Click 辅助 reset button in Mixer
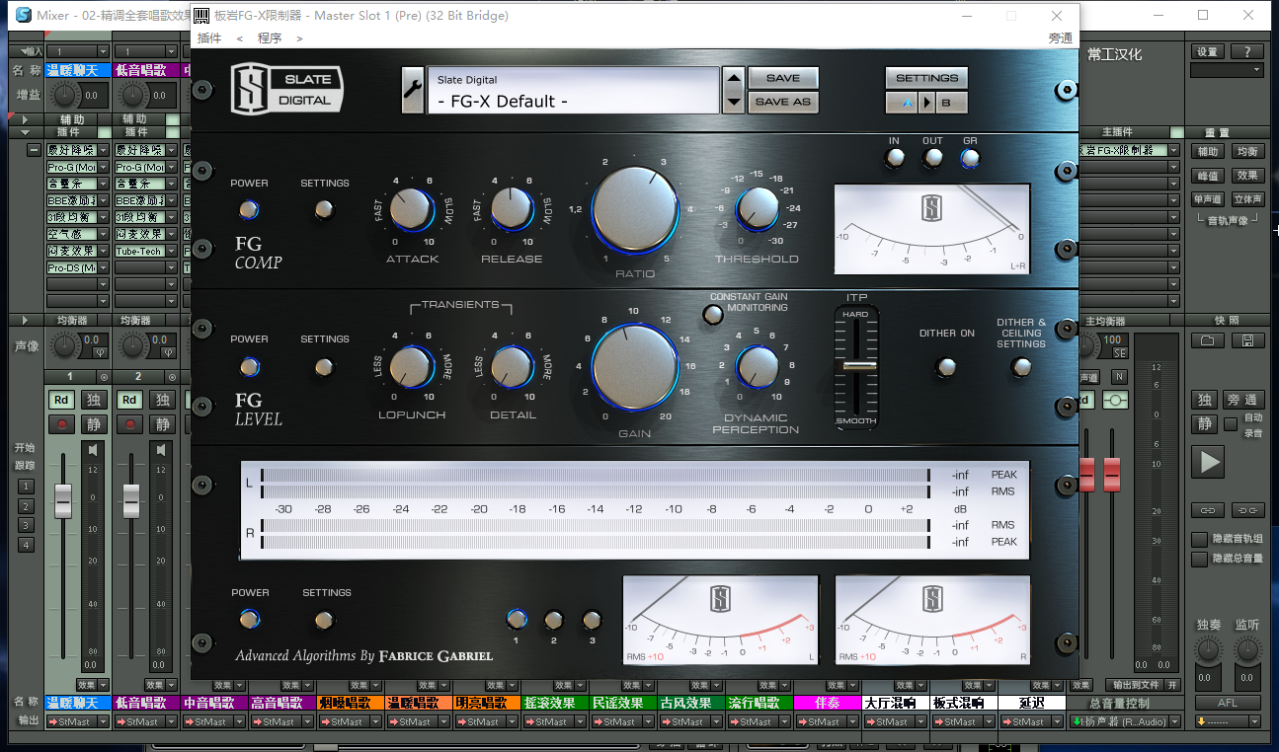Viewport: 1279px width, 752px height. click(x=1208, y=151)
